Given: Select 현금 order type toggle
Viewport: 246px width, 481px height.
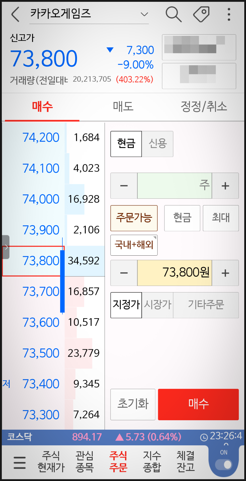Looking at the screenshot, I should tap(126, 144).
